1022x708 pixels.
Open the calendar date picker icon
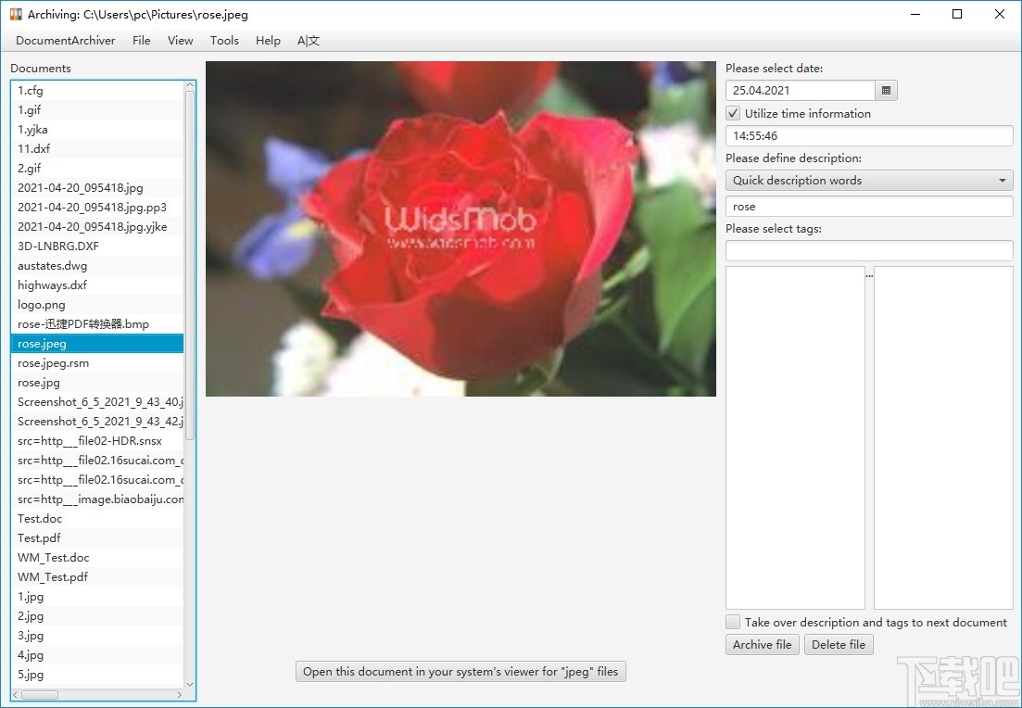tap(886, 90)
